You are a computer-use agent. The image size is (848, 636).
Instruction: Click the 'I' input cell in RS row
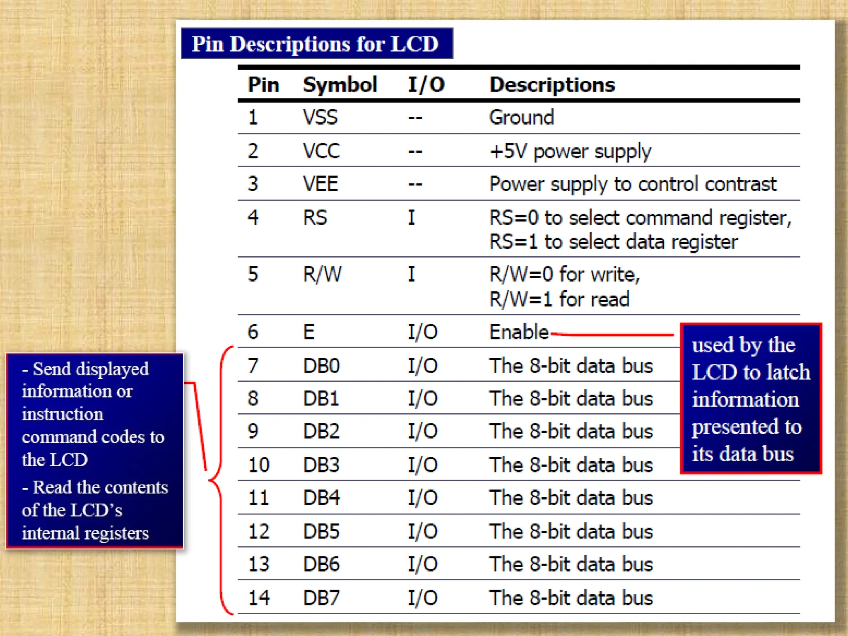pyautogui.click(x=411, y=217)
